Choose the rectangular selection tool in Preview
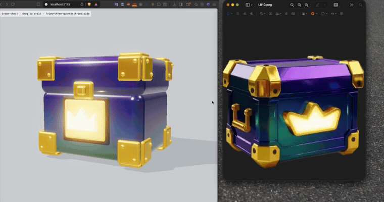 228,14
